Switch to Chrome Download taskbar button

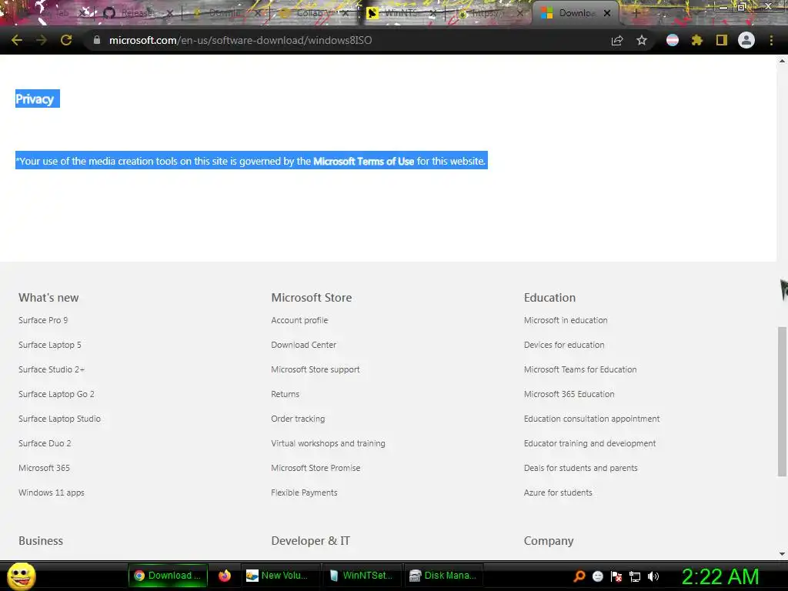pos(168,576)
